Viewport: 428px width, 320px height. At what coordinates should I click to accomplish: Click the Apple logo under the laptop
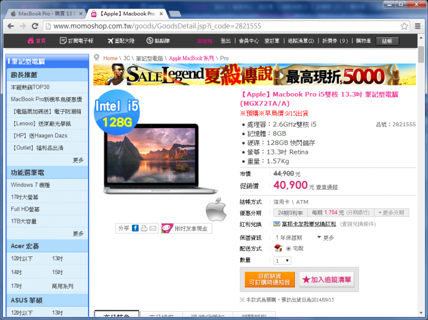(216, 210)
